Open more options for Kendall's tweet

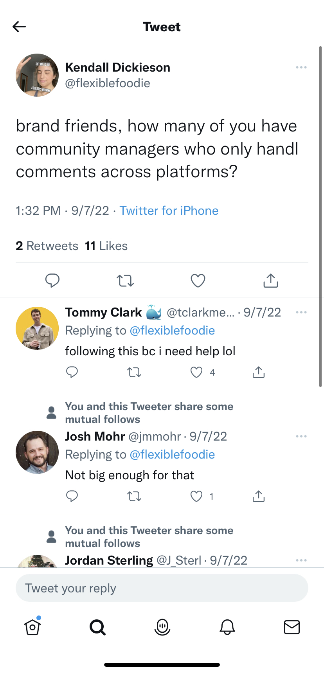click(301, 67)
